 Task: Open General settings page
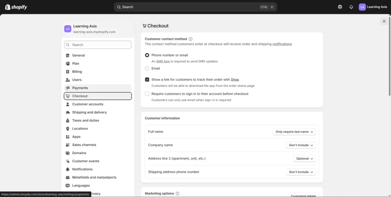(98, 56)
